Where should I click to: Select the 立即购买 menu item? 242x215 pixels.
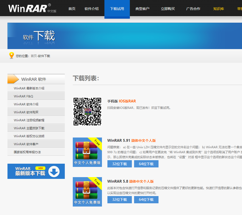pyautogui.click(x=168, y=9)
